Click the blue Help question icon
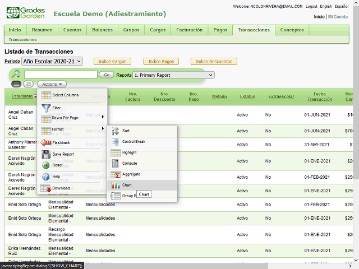Viewport: 359px width, 269px height. pyautogui.click(x=46, y=177)
